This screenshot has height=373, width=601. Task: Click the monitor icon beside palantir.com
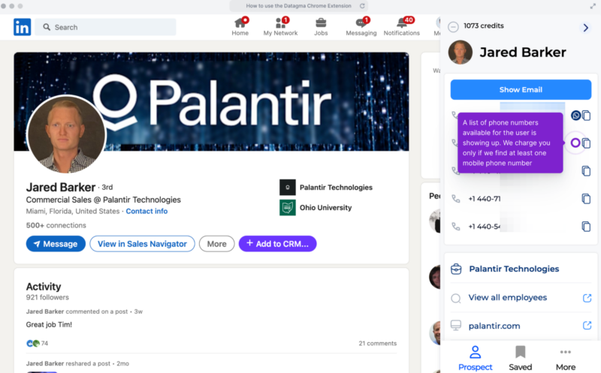pyautogui.click(x=456, y=326)
